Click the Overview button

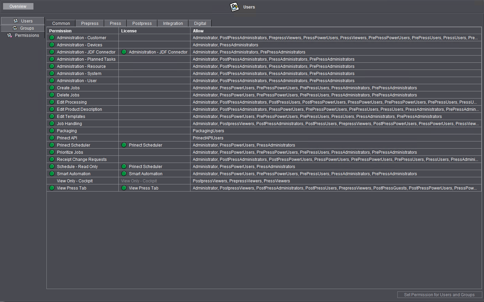[x=18, y=6]
